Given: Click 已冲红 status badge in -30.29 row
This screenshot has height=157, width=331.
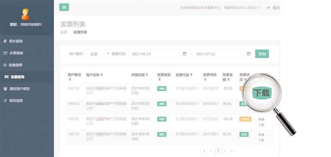Looking at the screenshot, I should 245,119.
